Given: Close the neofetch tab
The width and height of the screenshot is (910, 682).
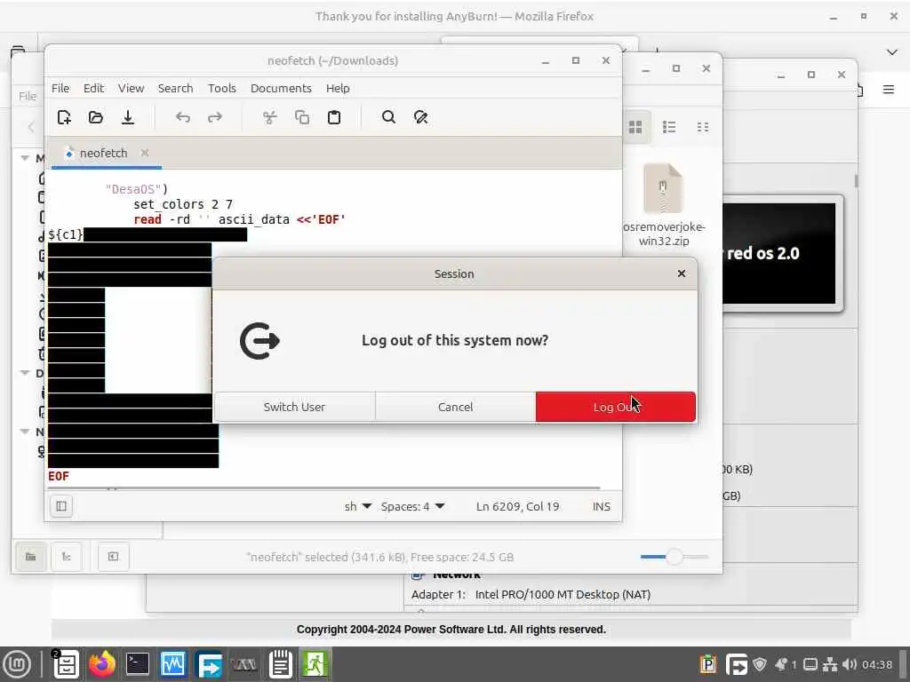Looking at the screenshot, I should pos(145,153).
